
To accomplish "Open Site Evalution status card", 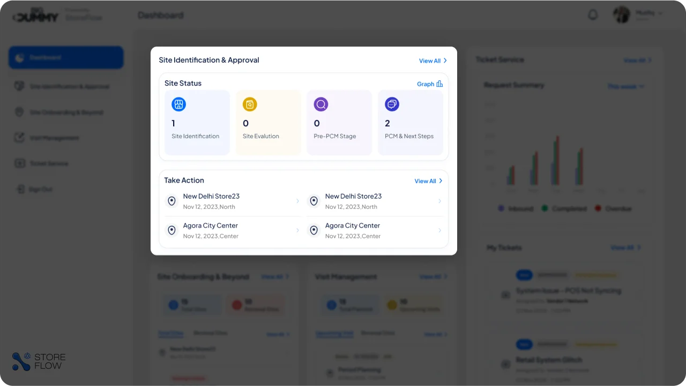I will point(269,123).
